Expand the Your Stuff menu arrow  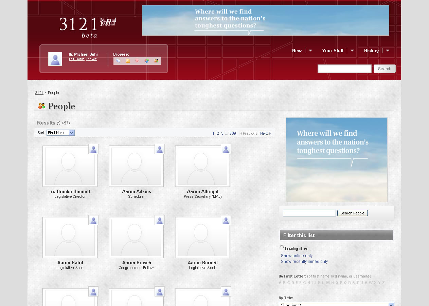point(352,51)
